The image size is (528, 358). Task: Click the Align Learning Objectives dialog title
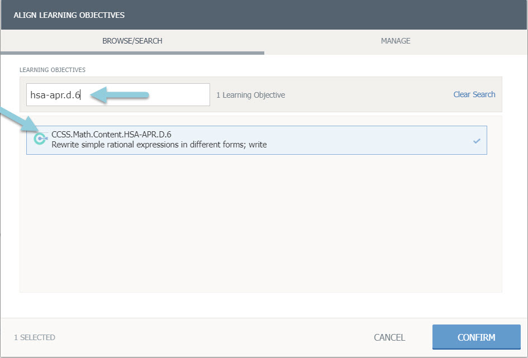pyautogui.click(x=69, y=15)
